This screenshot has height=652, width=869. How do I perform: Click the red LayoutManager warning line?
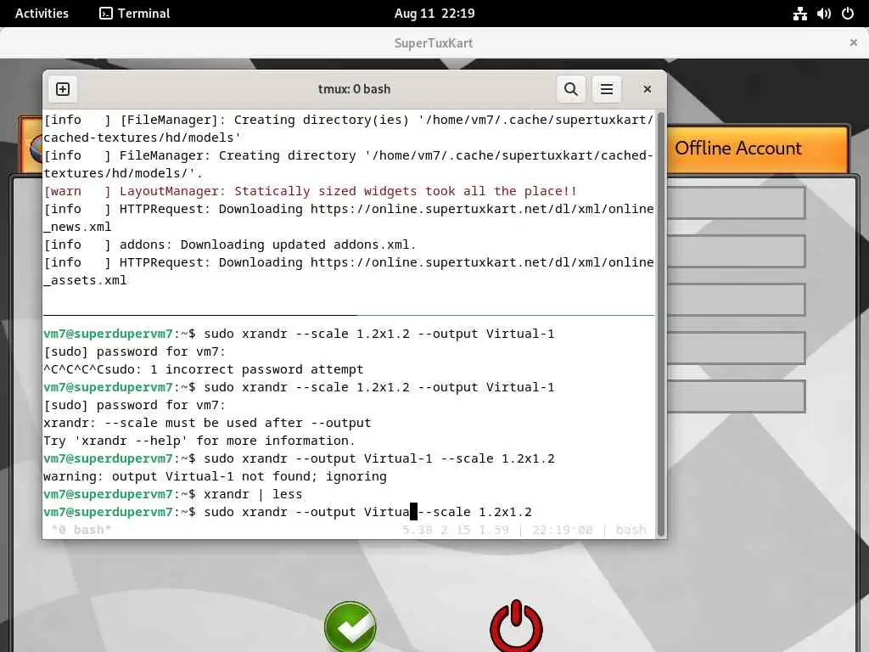311,191
